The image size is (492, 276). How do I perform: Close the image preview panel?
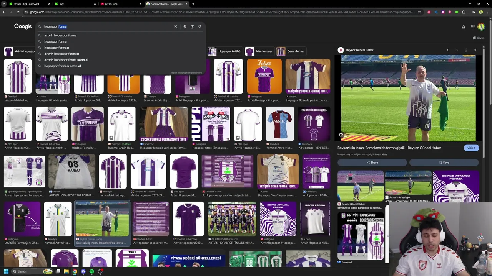pyautogui.click(x=475, y=50)
